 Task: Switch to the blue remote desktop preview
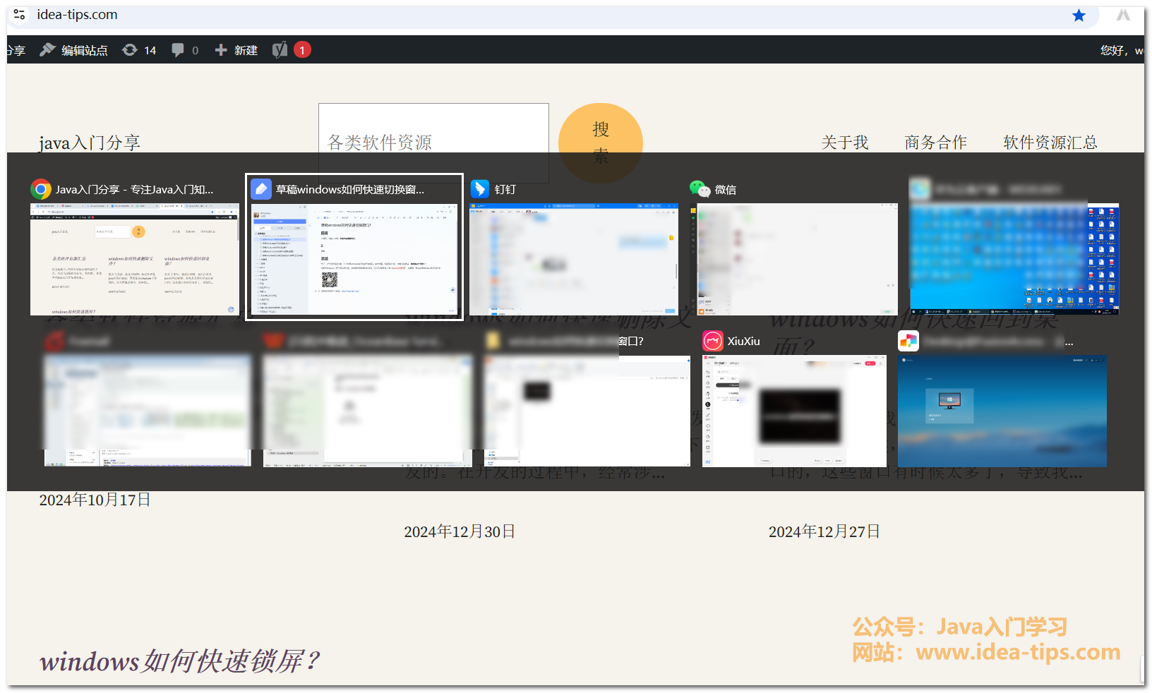[1002, 411]
